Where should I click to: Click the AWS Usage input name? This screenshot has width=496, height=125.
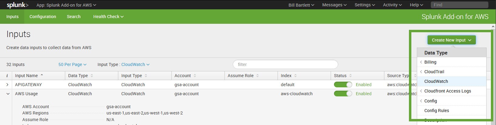(26, 94)
